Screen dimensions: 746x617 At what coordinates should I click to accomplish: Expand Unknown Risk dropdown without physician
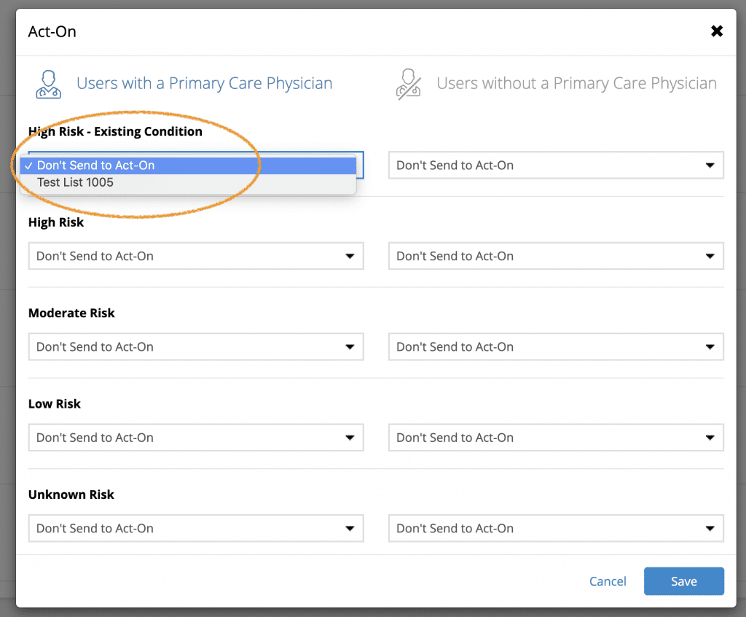556,528
